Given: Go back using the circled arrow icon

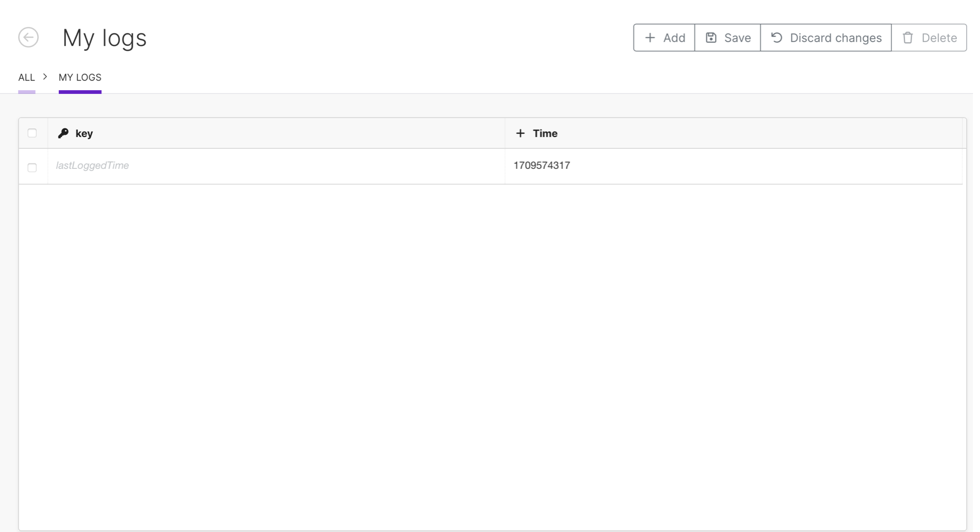Looking at the screenshot, I should pos(28,38).
